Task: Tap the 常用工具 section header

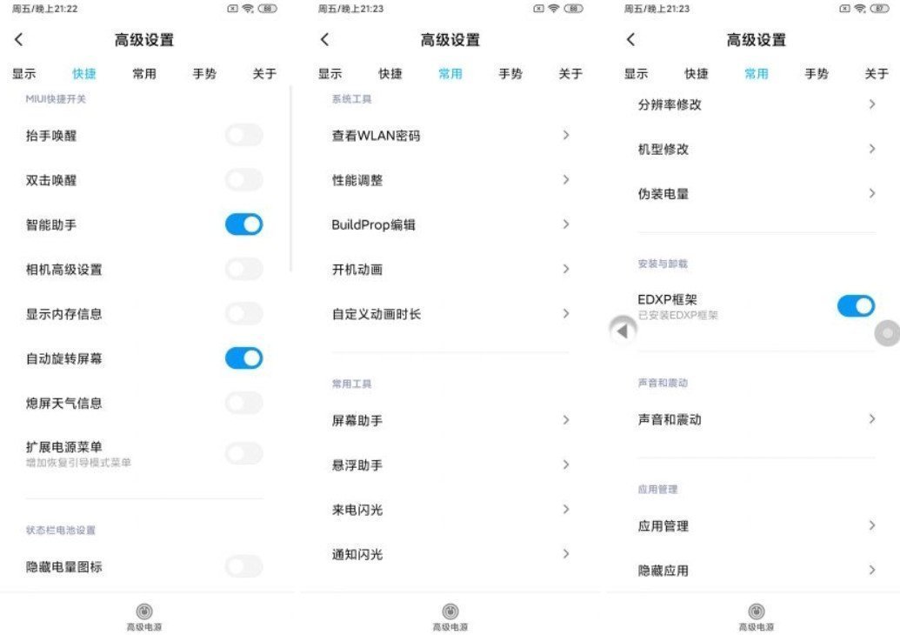Action: [351, 384]
